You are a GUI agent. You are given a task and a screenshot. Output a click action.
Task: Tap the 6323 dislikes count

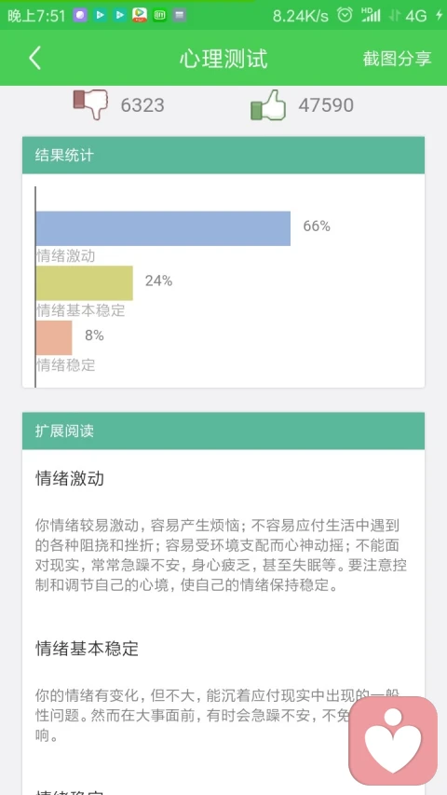[142, 105]
